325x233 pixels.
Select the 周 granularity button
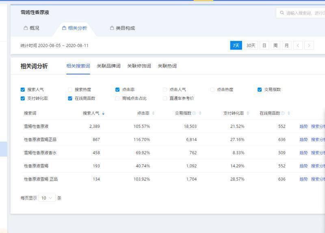pyautogui.click(x=275, y=45)
